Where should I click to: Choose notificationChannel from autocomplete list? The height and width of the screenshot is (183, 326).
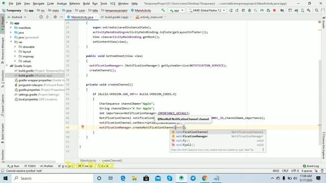pos(218,132)
